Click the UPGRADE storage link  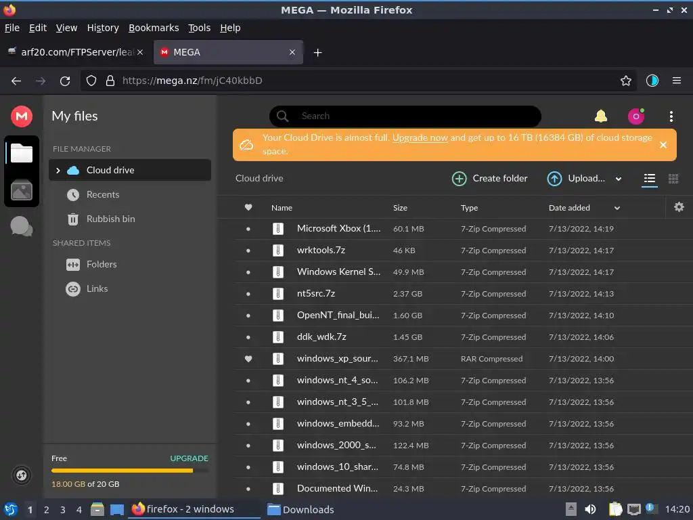point(189,458)
